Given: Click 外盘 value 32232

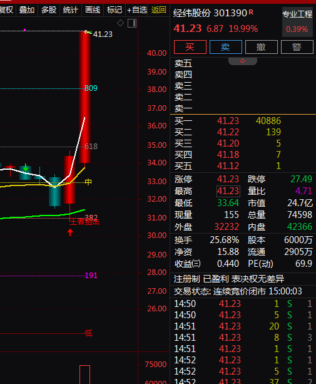Looking at the screenshot, I should point(227,227).
